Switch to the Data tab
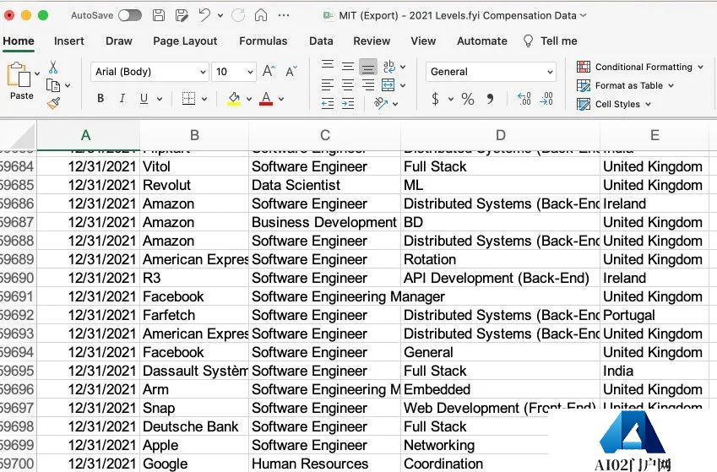Viewport: 717px width, 472px height. coord(321,41)
